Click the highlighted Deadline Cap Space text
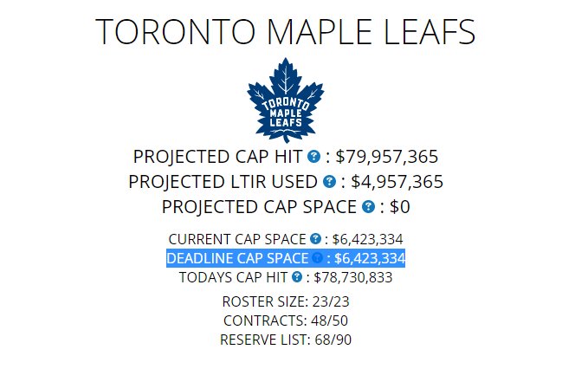This screenshot has height=382, width=562. 286,258
